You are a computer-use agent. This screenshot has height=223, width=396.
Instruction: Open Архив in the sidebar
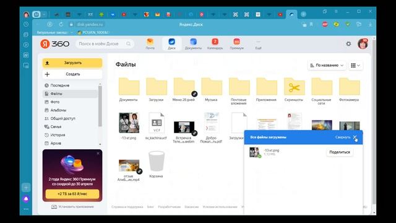(56, 143)
